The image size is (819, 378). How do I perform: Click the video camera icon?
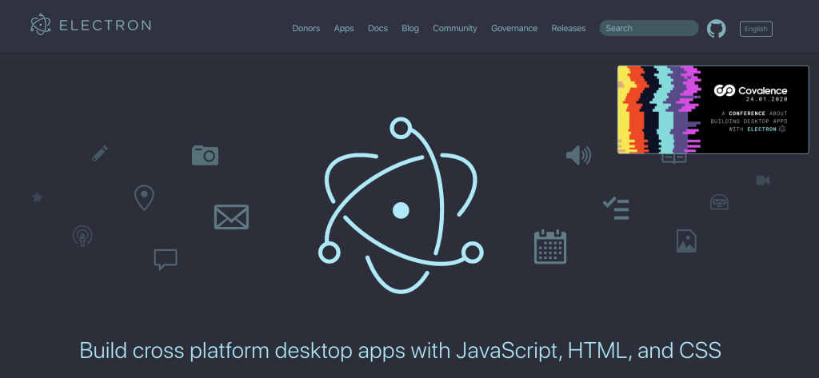(x=762, y=181)
